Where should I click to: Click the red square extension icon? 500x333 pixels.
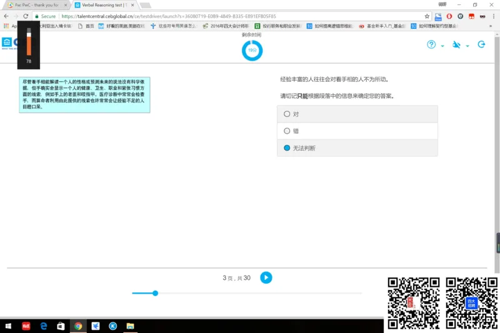pos(471,16)
